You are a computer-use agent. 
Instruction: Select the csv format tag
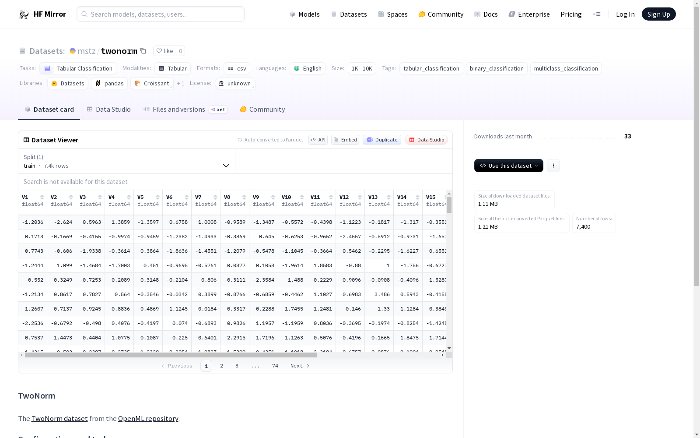click(237, 68)
